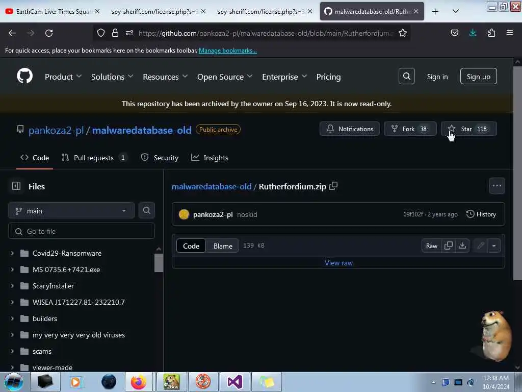Image resolution: width=522 pixels, height=392 pixels.
Task: Open the extensions puzzle icon
Action: 491,33
